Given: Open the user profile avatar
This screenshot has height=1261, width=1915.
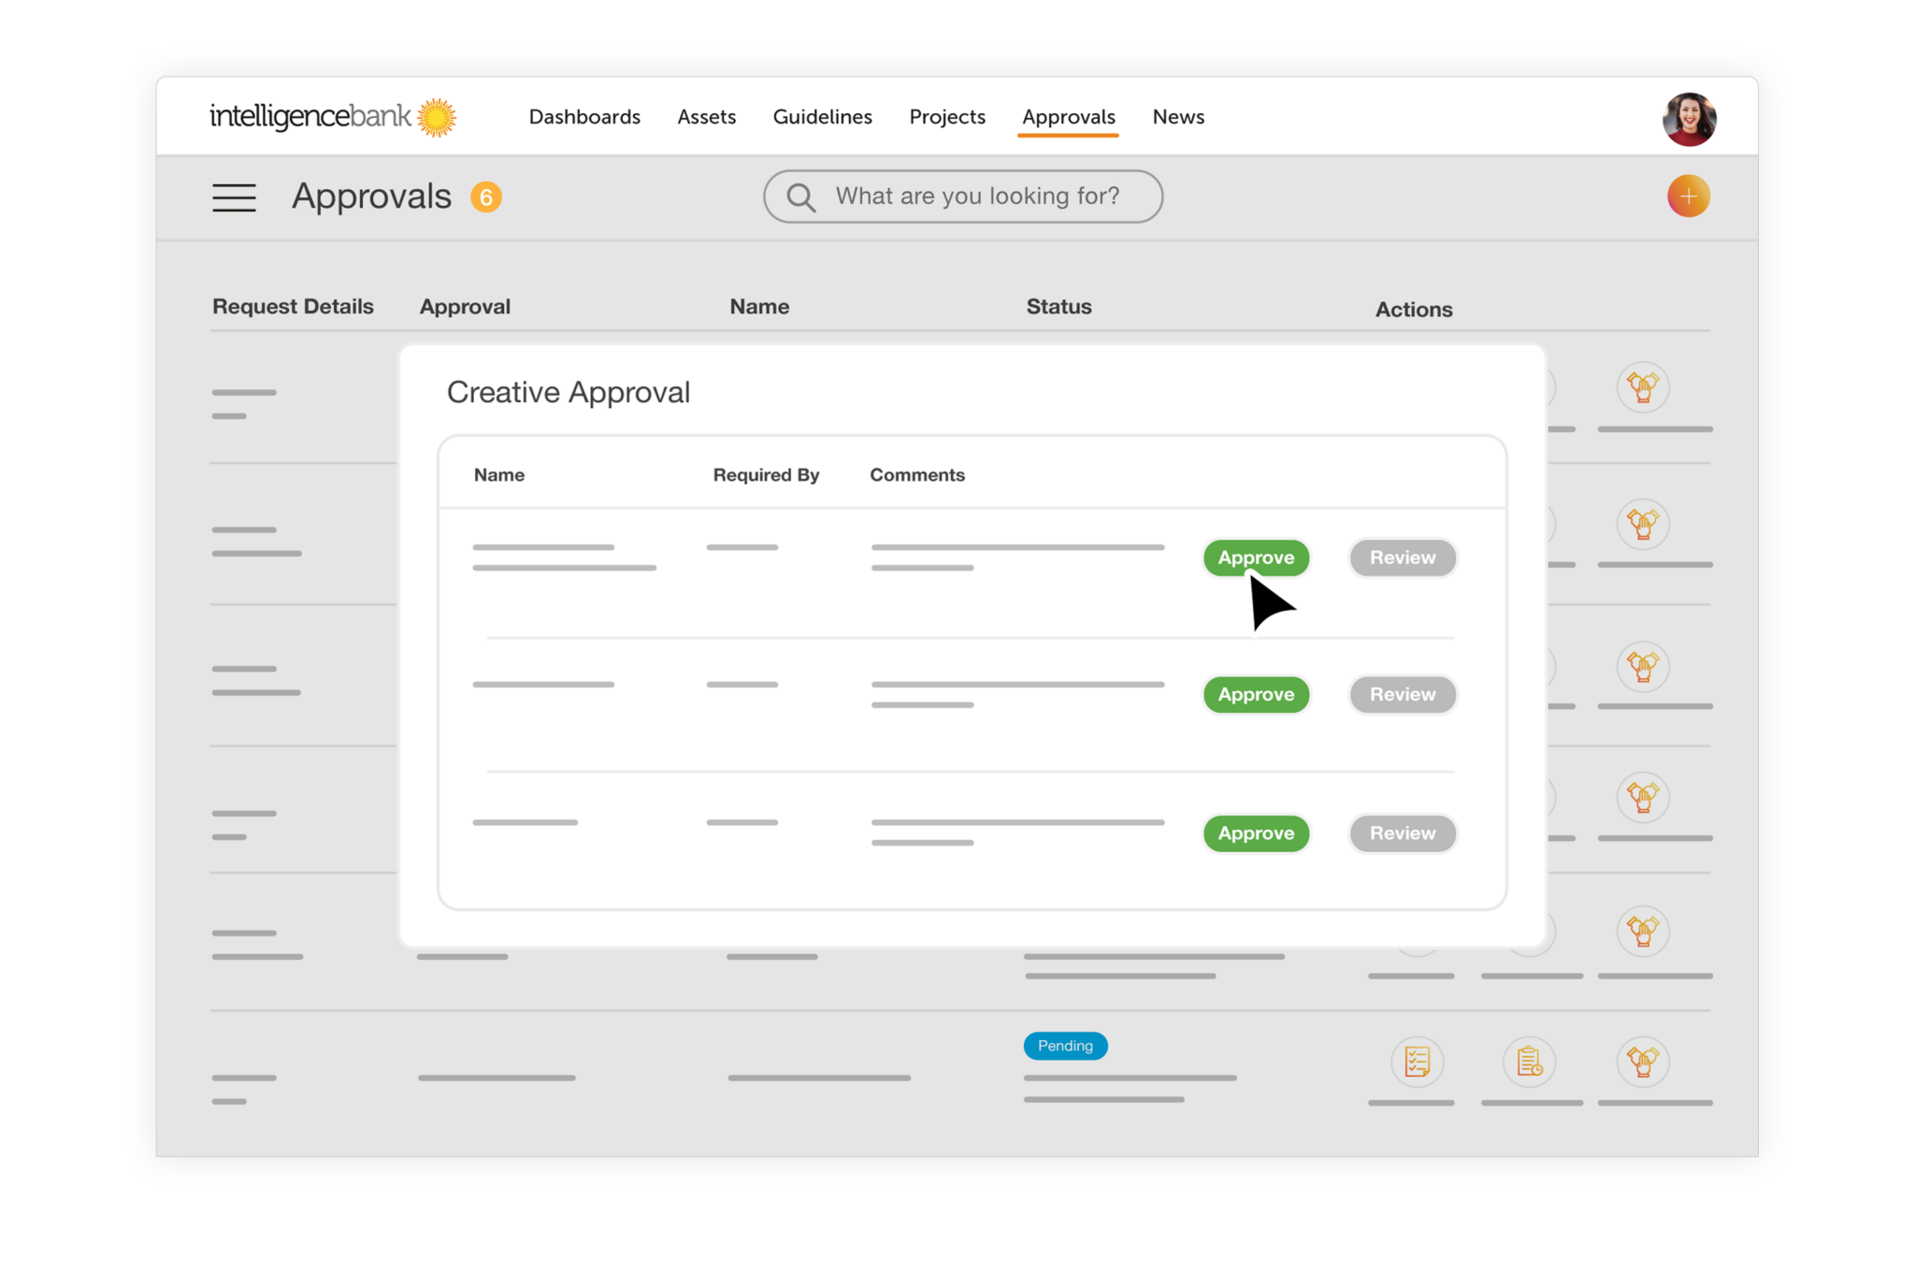Looking at the screenshot, I should [1689, 119].
